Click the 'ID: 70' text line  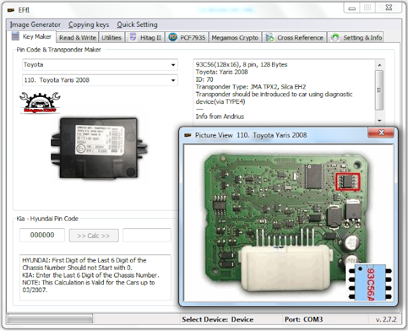pyautogui.click(x=204, y=79)
